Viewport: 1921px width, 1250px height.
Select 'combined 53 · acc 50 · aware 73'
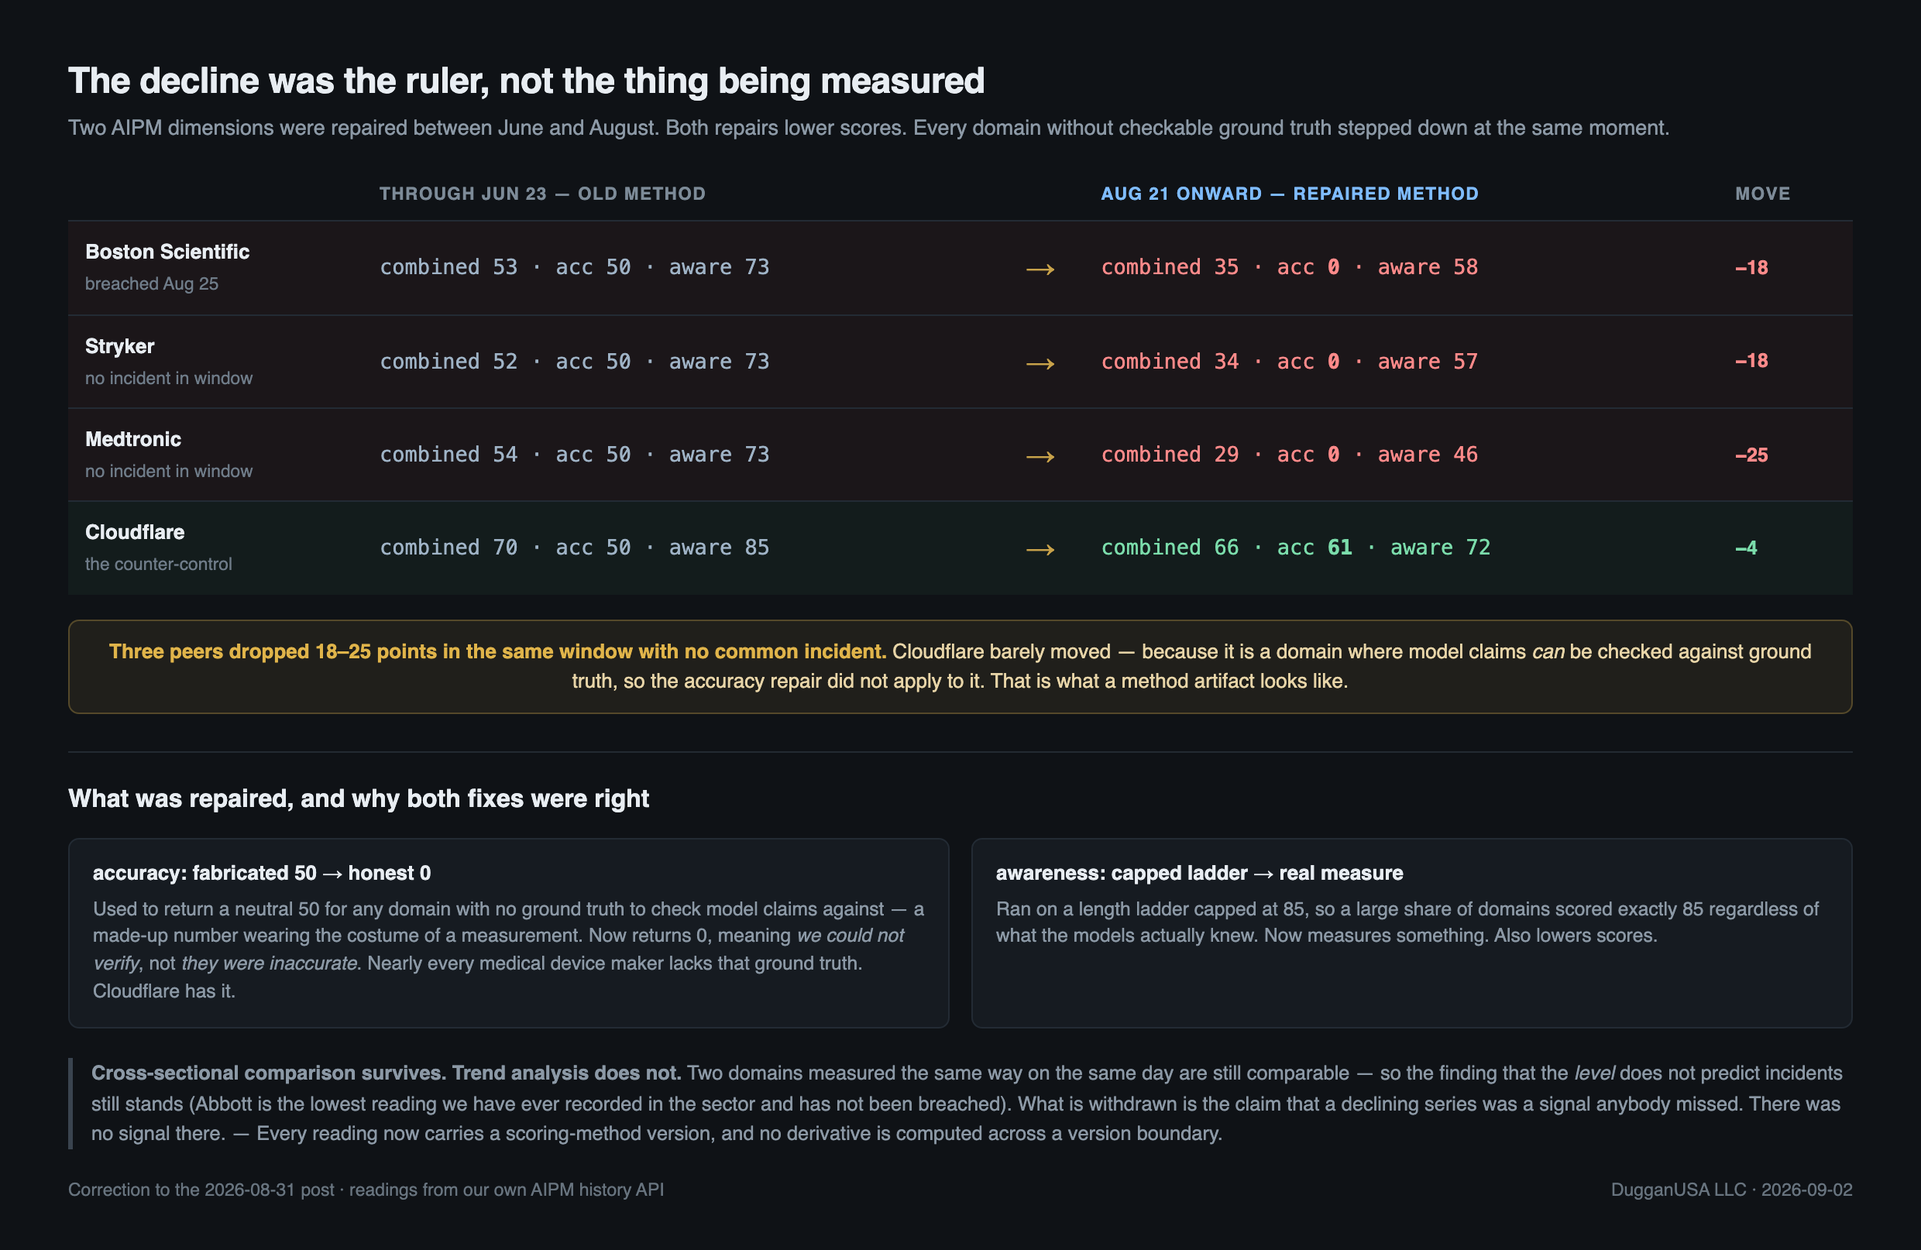[574, 267]
